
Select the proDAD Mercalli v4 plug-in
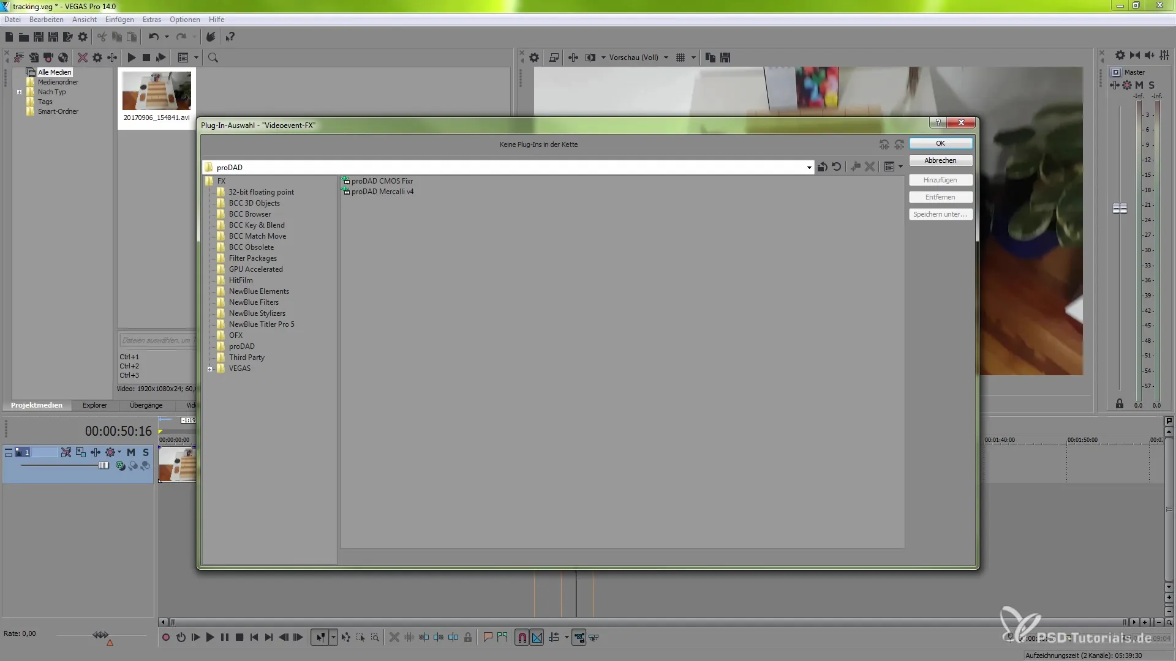382,192
